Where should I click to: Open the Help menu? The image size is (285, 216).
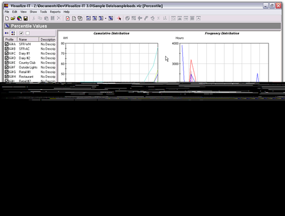66,12
